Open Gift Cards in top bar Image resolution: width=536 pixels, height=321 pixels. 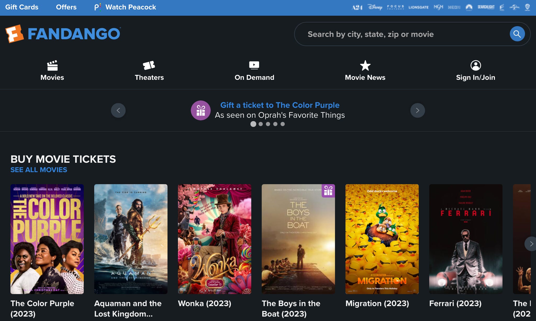tap(22, 7)
